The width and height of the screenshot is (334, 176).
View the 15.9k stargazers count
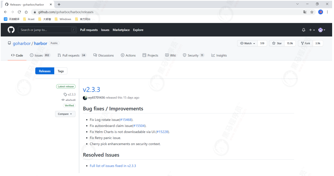click(290, 43)
